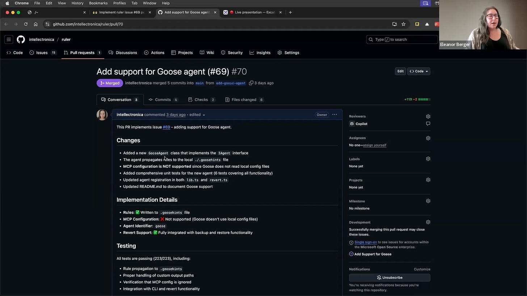Click the Milestone settings gear
Screen dimensions: 527x296
point(428,201)
